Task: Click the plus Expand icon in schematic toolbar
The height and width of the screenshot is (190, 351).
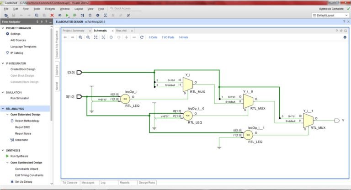Action: pyautogui.click(x=127, y=37)
